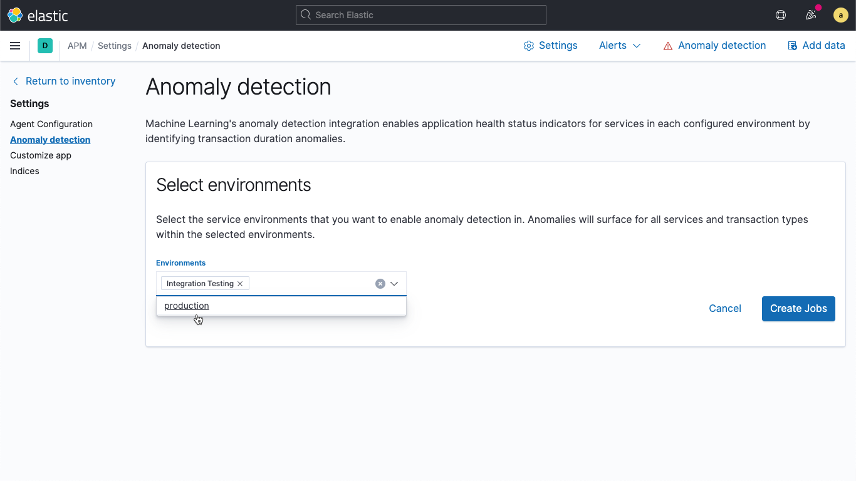Open Anomaly detection in the header
Image resolution: width=856 pixels, height=481 pixels.
(714, 46)
